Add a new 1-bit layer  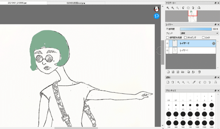pyautogui.click(x=178, y=72)
